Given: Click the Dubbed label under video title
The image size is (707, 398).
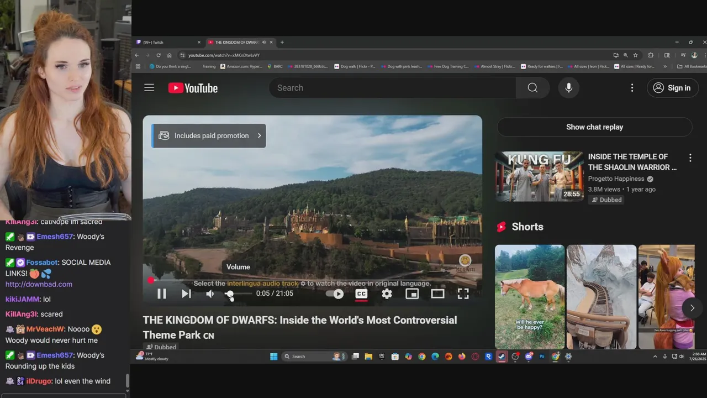Looking at the screenshot, I should coord(161,347).
